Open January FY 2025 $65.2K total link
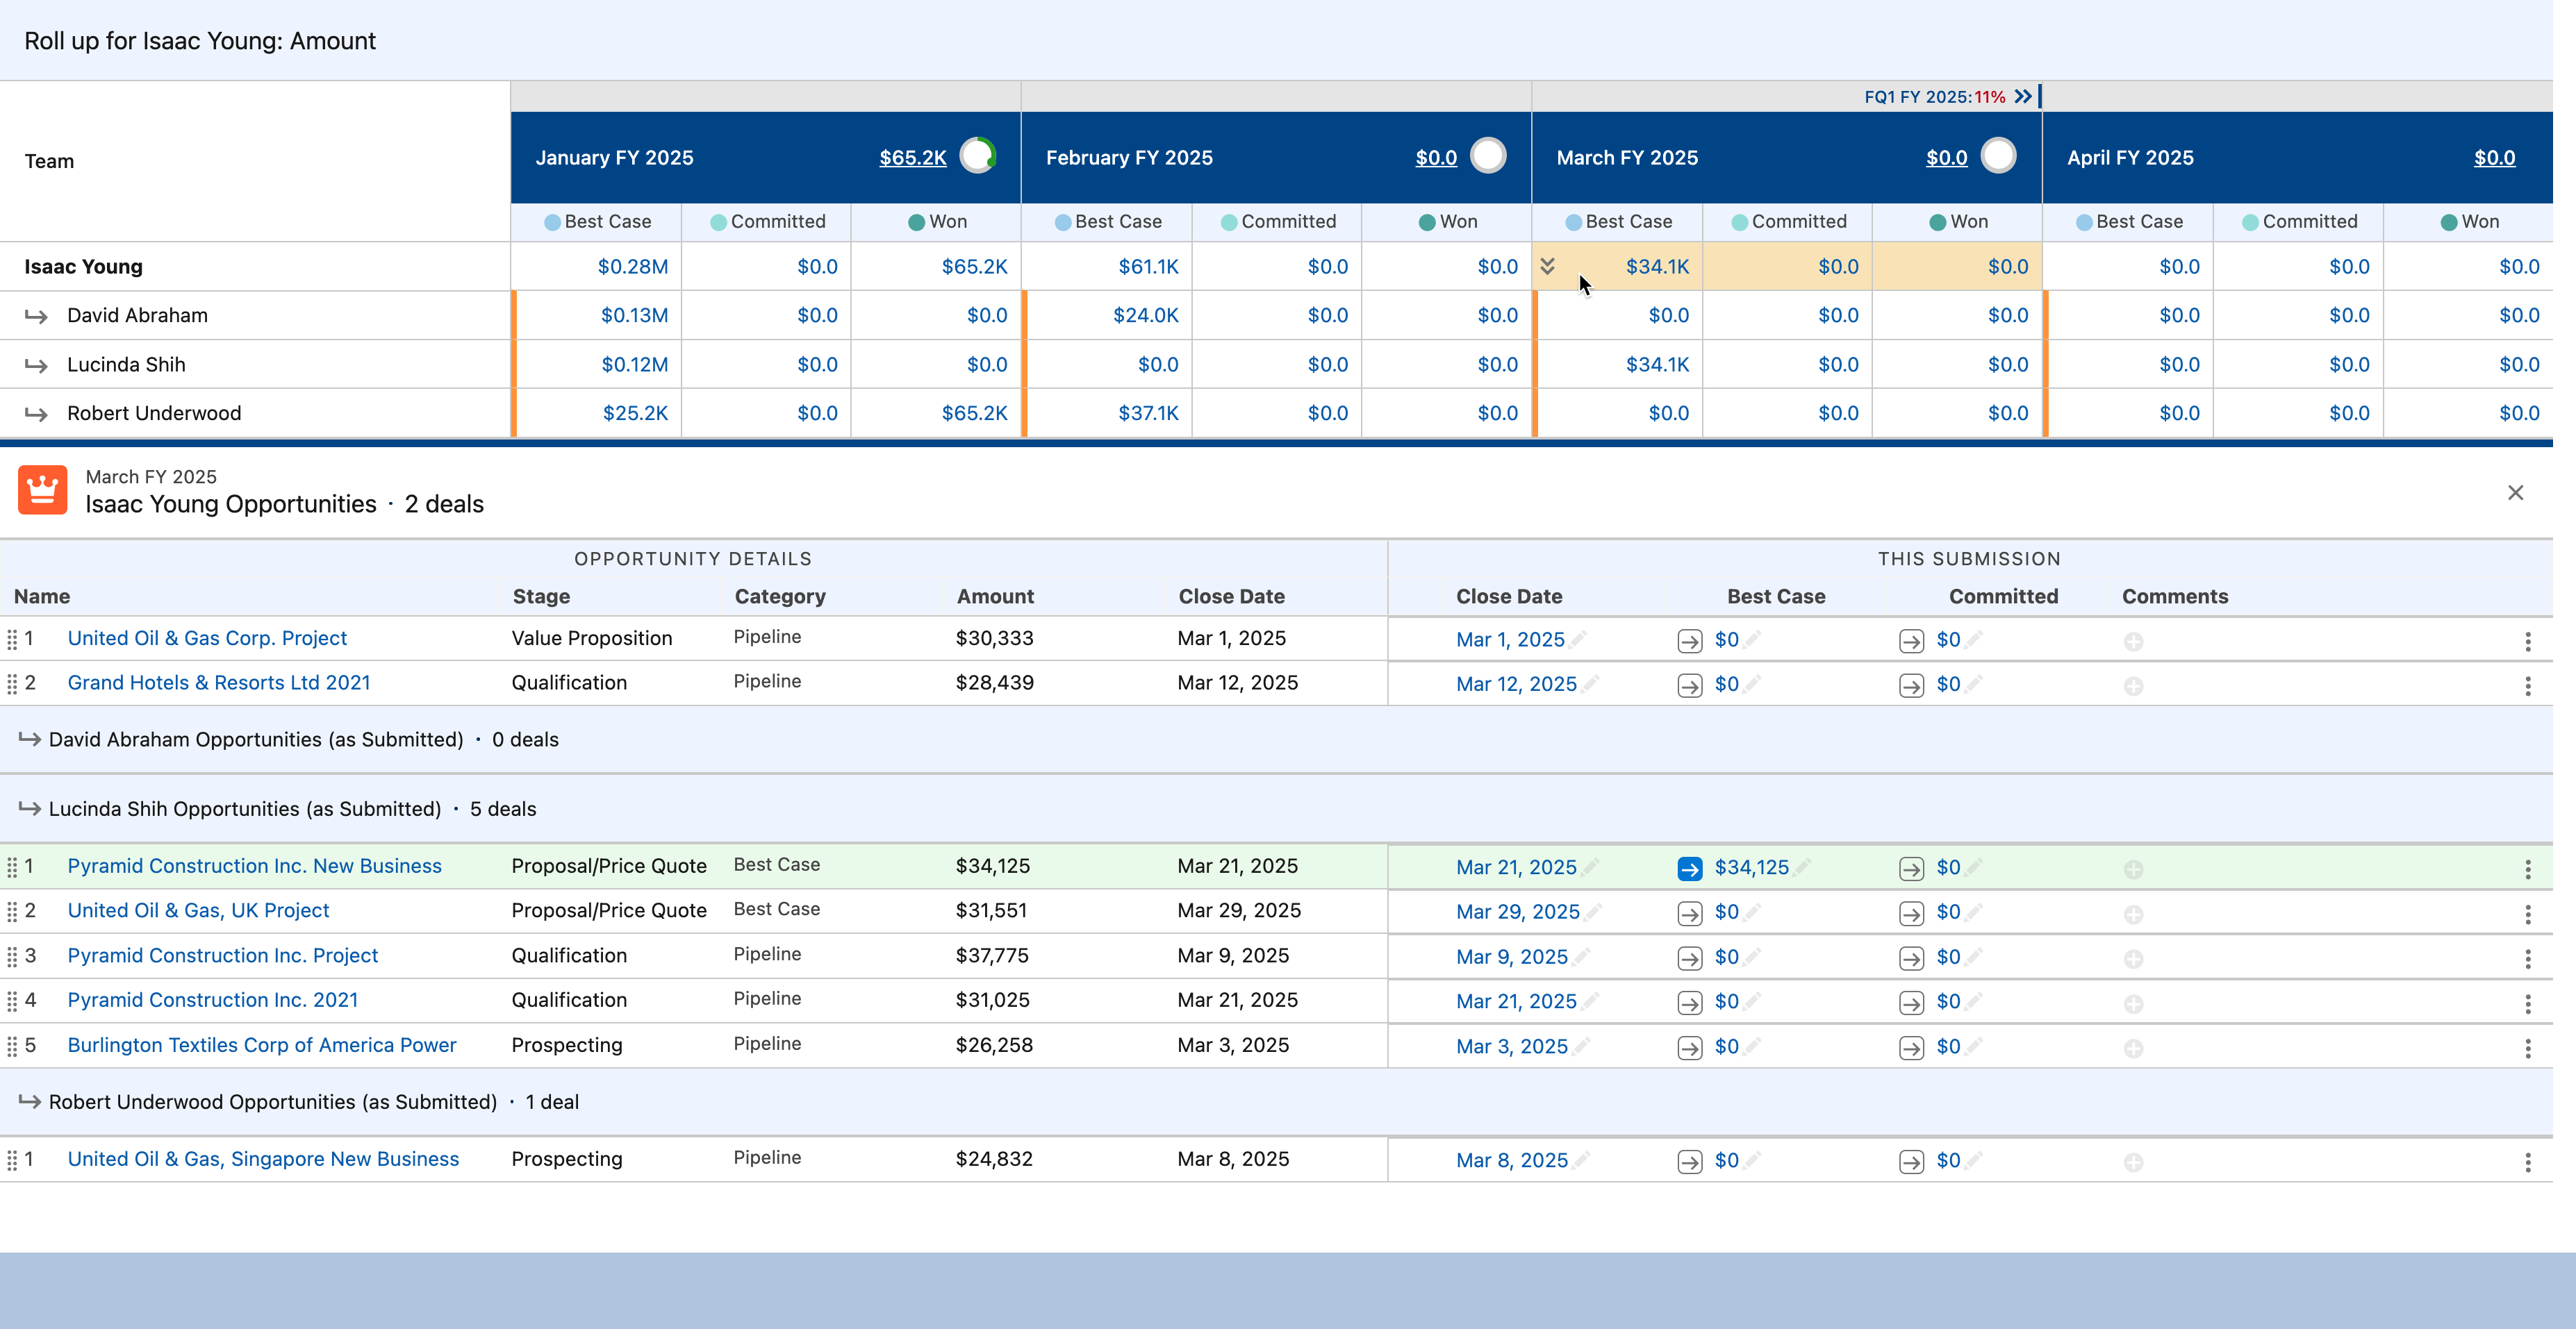2576x1329 pixels. click(x=912, y=158)
